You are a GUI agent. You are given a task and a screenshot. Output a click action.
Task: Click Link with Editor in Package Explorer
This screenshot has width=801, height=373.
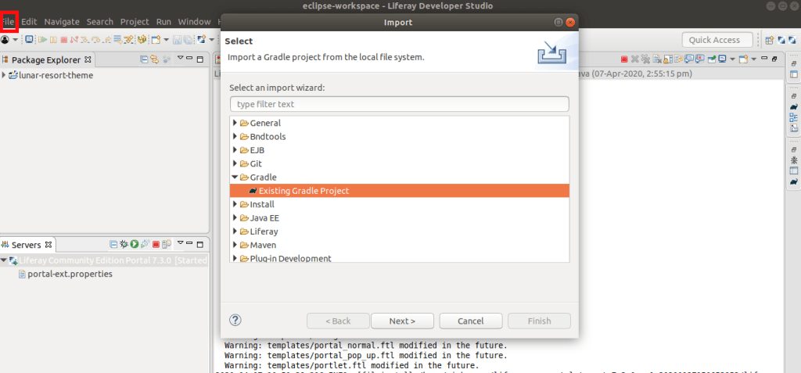(x=155, y=59)
